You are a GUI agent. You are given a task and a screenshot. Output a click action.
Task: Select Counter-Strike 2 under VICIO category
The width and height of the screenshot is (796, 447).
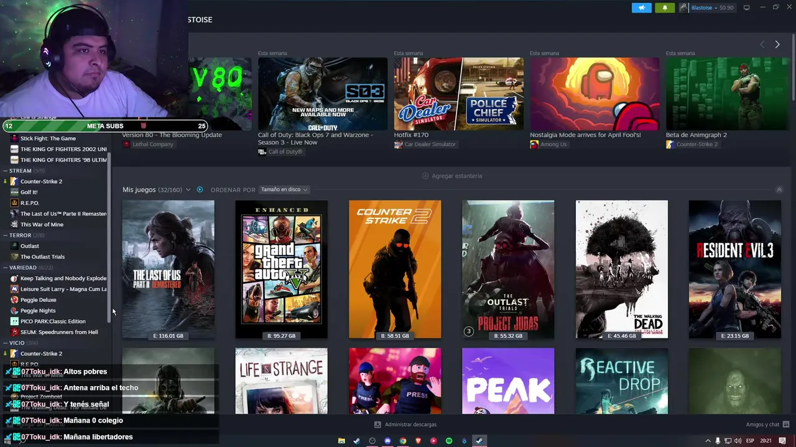pos(55,353)
